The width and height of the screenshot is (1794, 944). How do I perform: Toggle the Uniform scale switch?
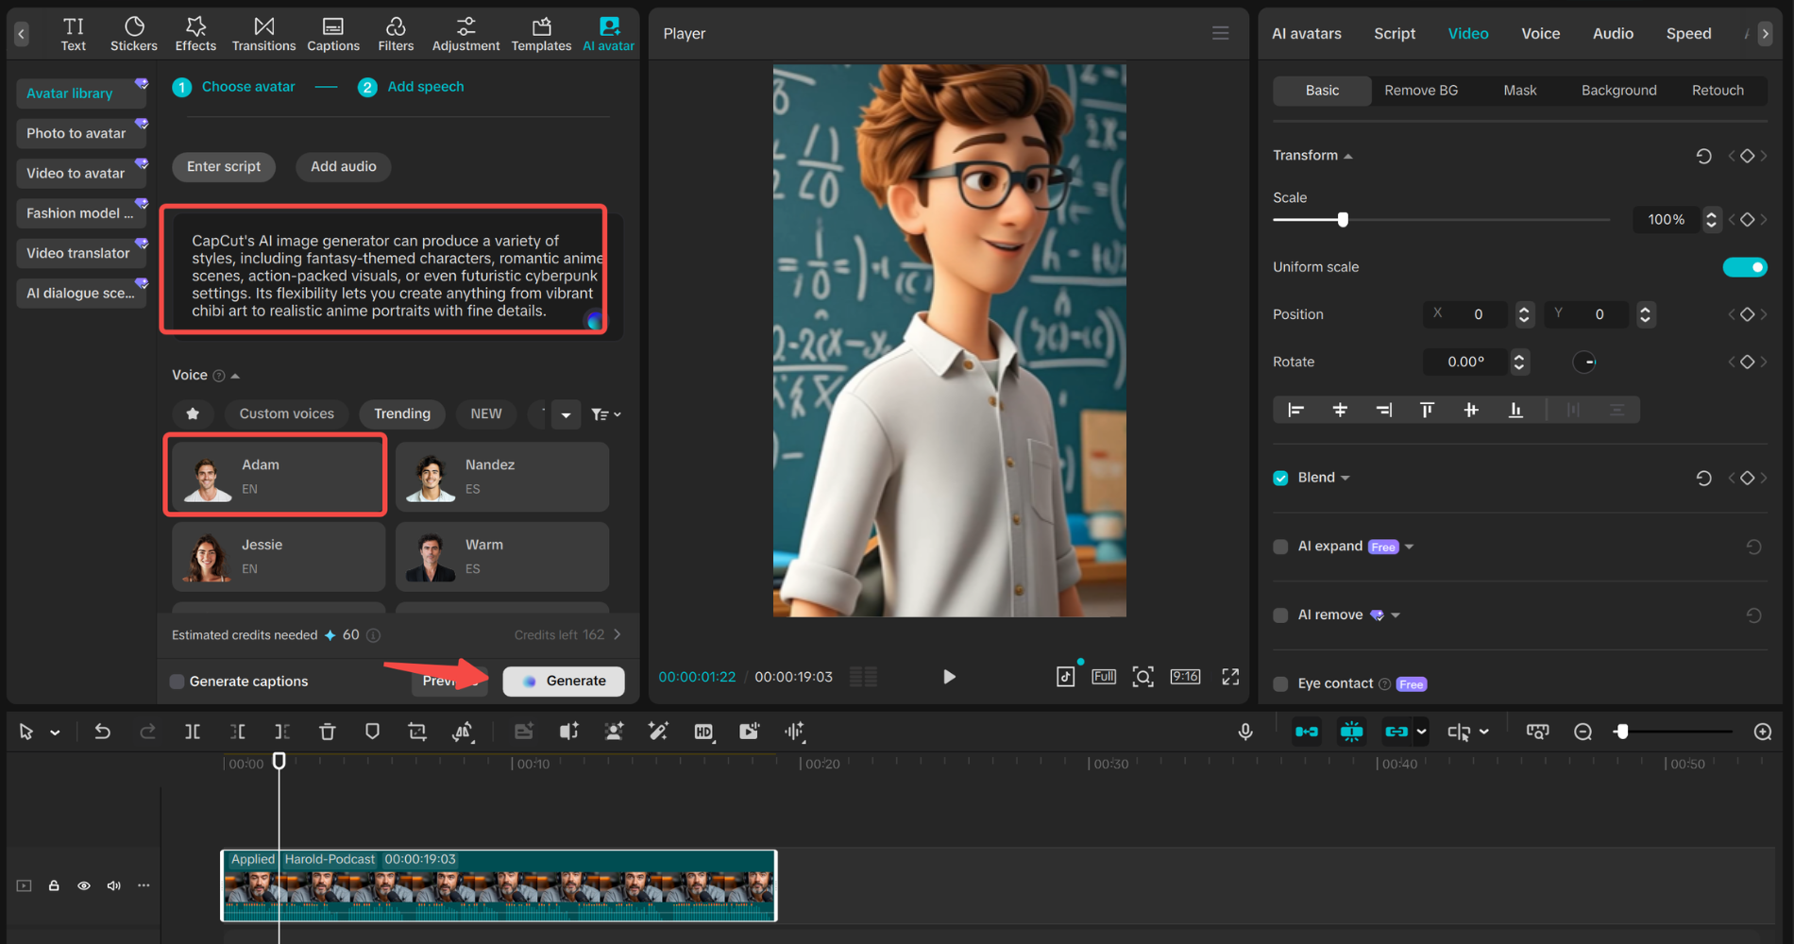1745,267
